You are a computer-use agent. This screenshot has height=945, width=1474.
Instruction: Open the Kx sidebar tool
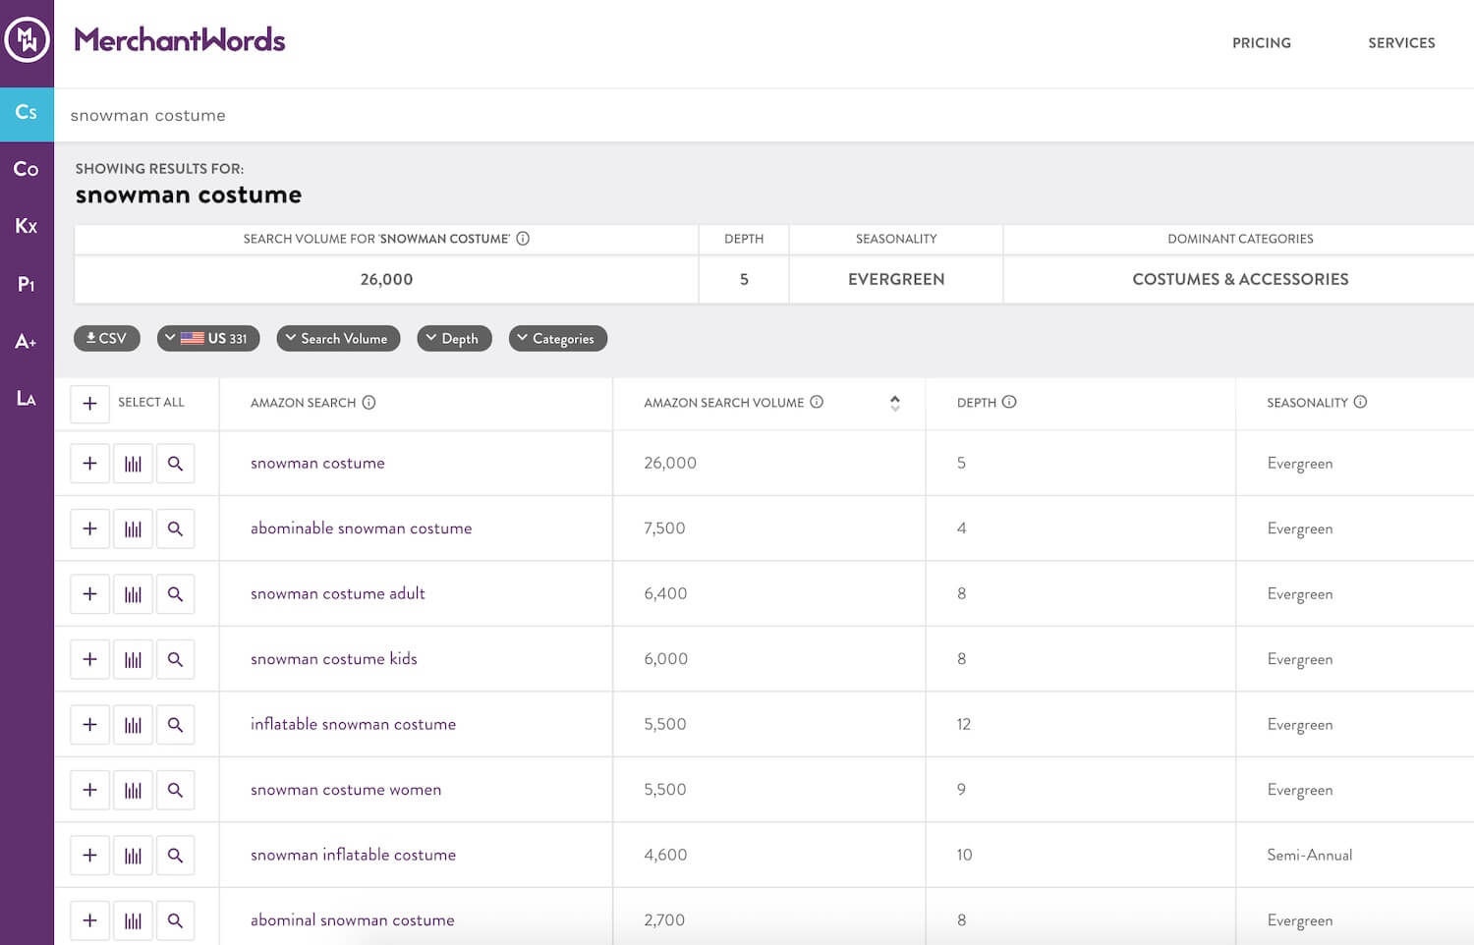click(x=27, y=226)
